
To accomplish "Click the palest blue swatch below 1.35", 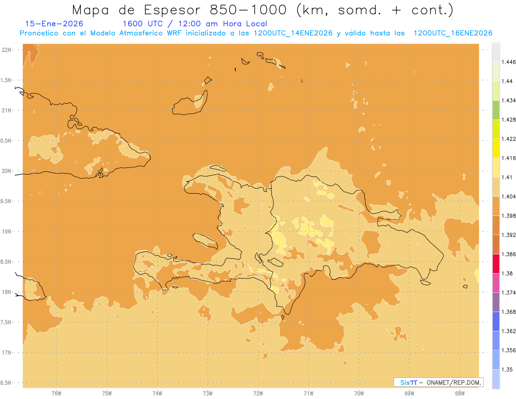I will pyautogui.click(x=496, y=379).
